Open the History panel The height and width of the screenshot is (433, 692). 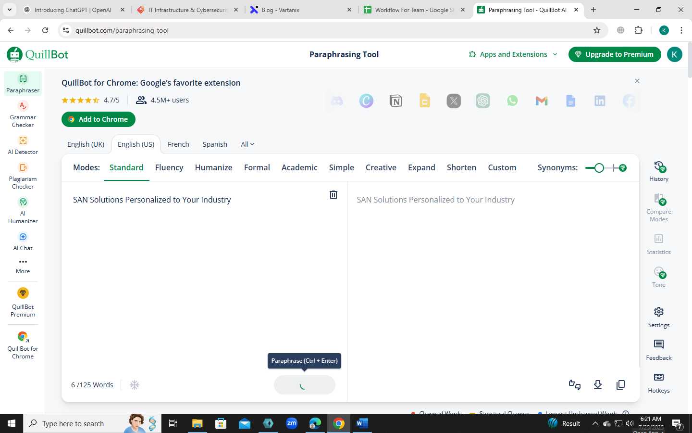pyautogui.click(x=659, y=171)
